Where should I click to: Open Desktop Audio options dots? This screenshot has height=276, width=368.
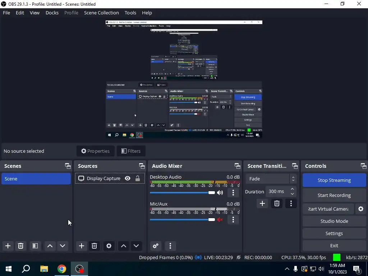[x=233, y=193]
